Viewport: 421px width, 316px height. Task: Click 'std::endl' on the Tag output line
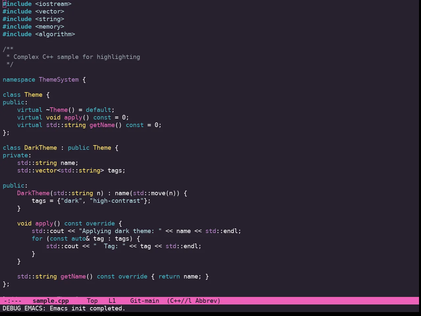[x=182, y=246]
